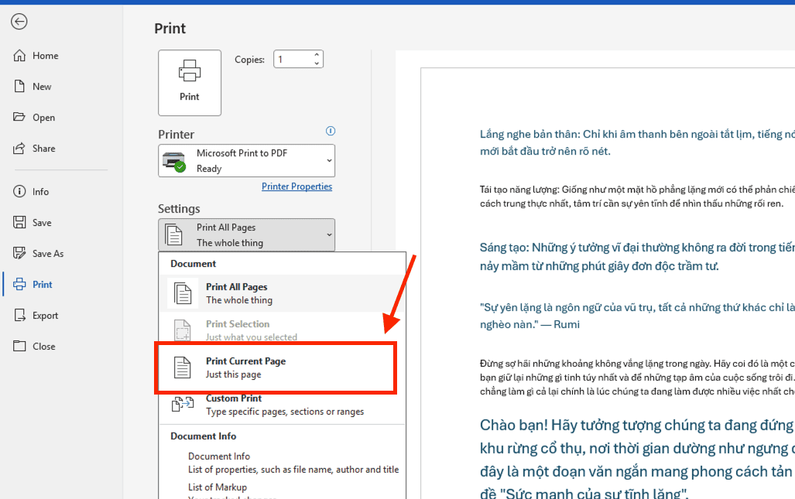The height and width of the screenshot is (499, 795).
Task: Select Print Current Page option
Action: (x=276, y=367)
